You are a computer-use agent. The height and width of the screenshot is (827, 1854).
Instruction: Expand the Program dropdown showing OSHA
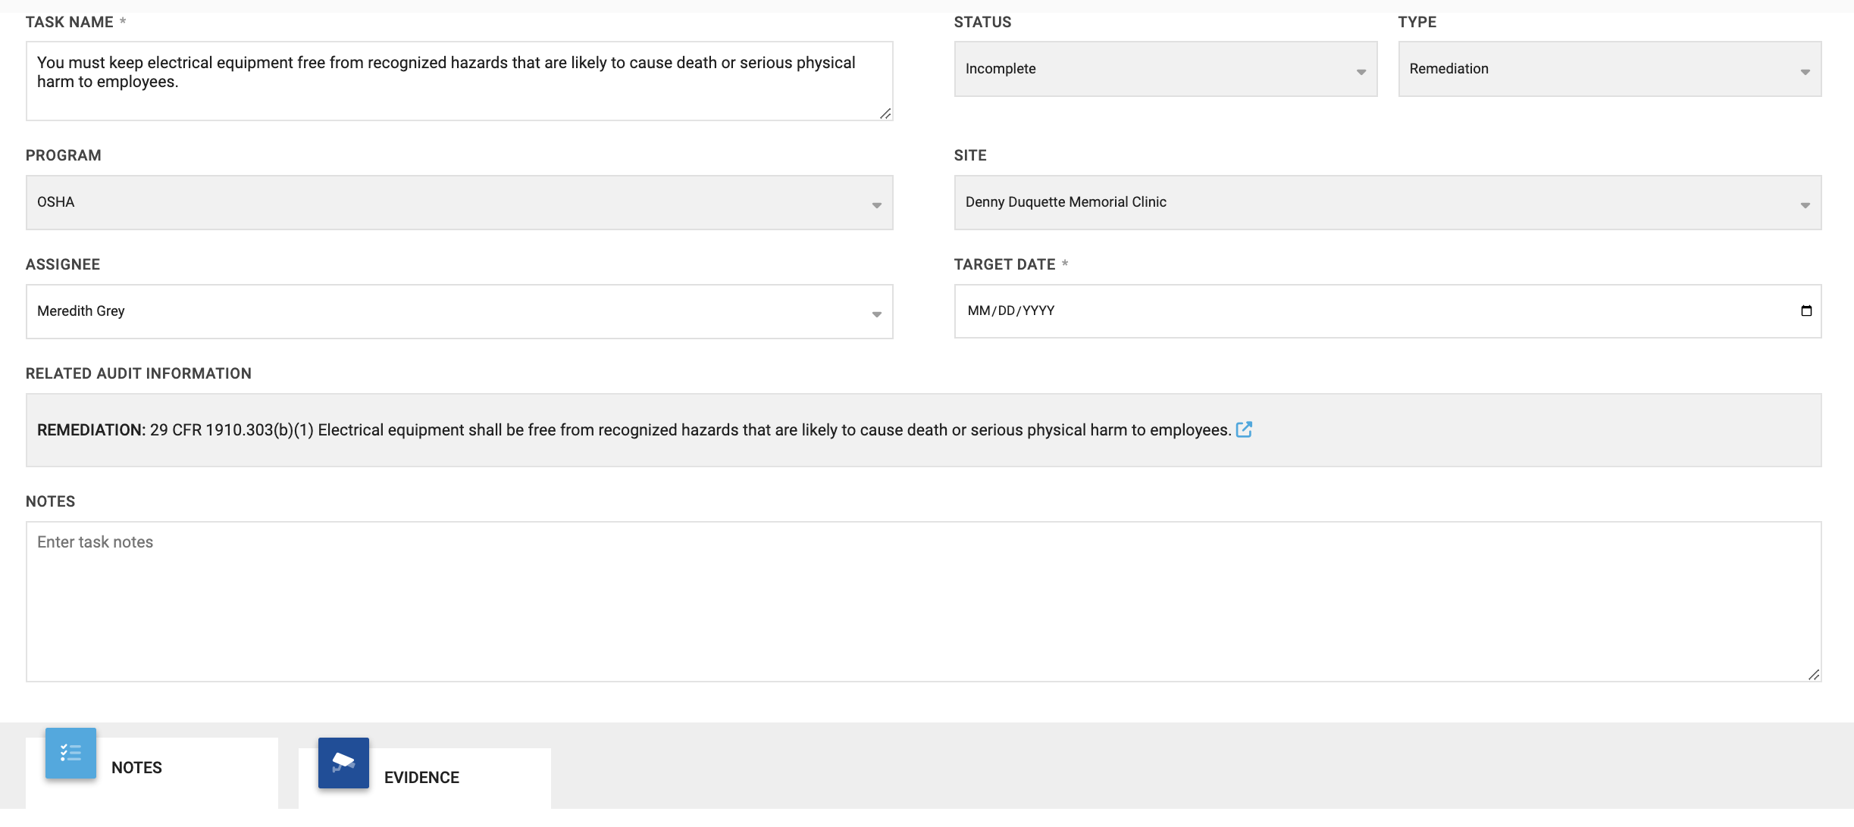pyautogui.click(x=459, y=202)
